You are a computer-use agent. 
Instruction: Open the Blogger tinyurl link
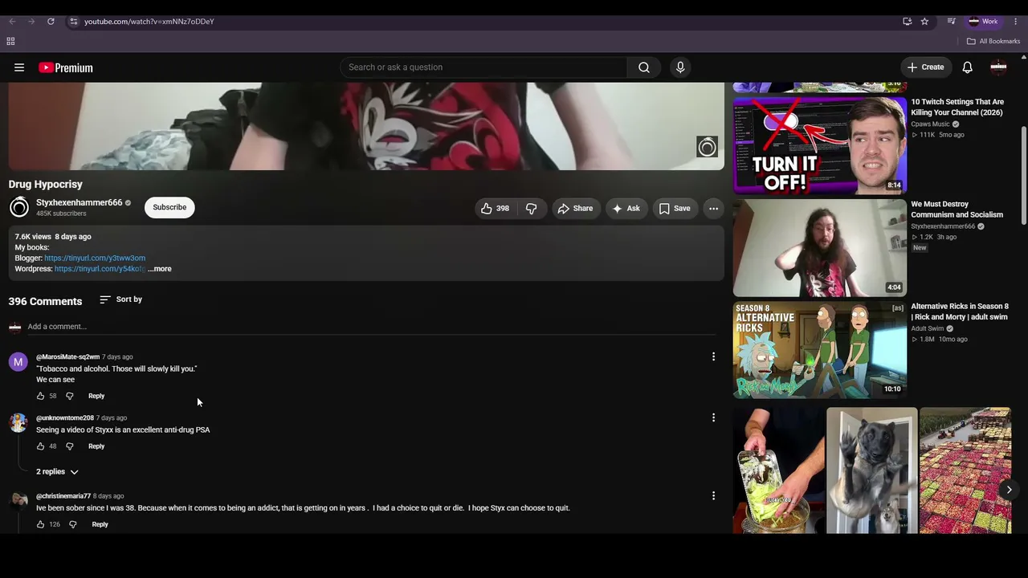(95, 258)
